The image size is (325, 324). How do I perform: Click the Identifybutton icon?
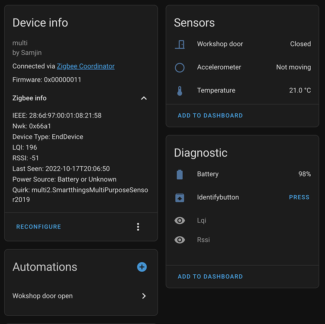[x=180, y=197]
